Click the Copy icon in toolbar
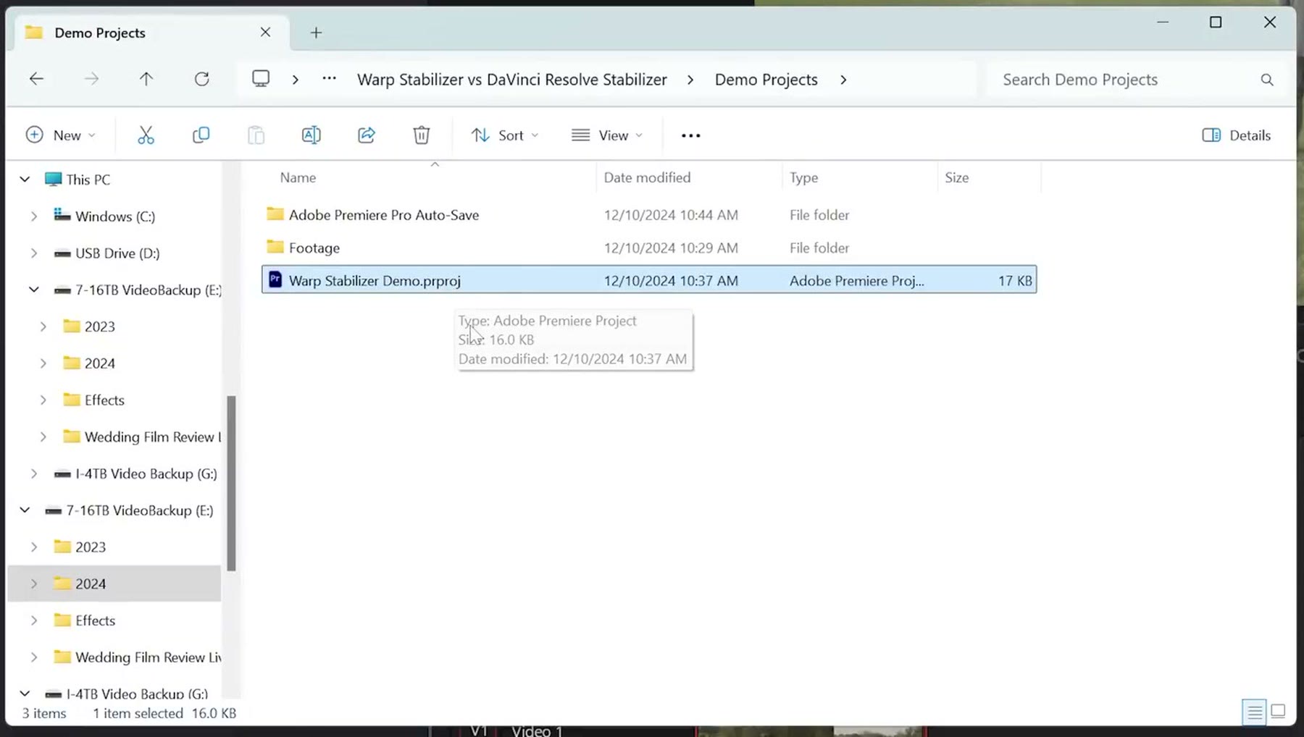The width and height of the screenshot is (1304, 737). pos(201,135)
